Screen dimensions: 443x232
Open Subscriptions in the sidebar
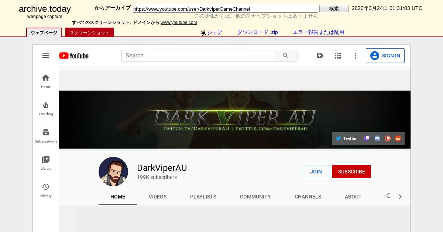pos(46,136)
